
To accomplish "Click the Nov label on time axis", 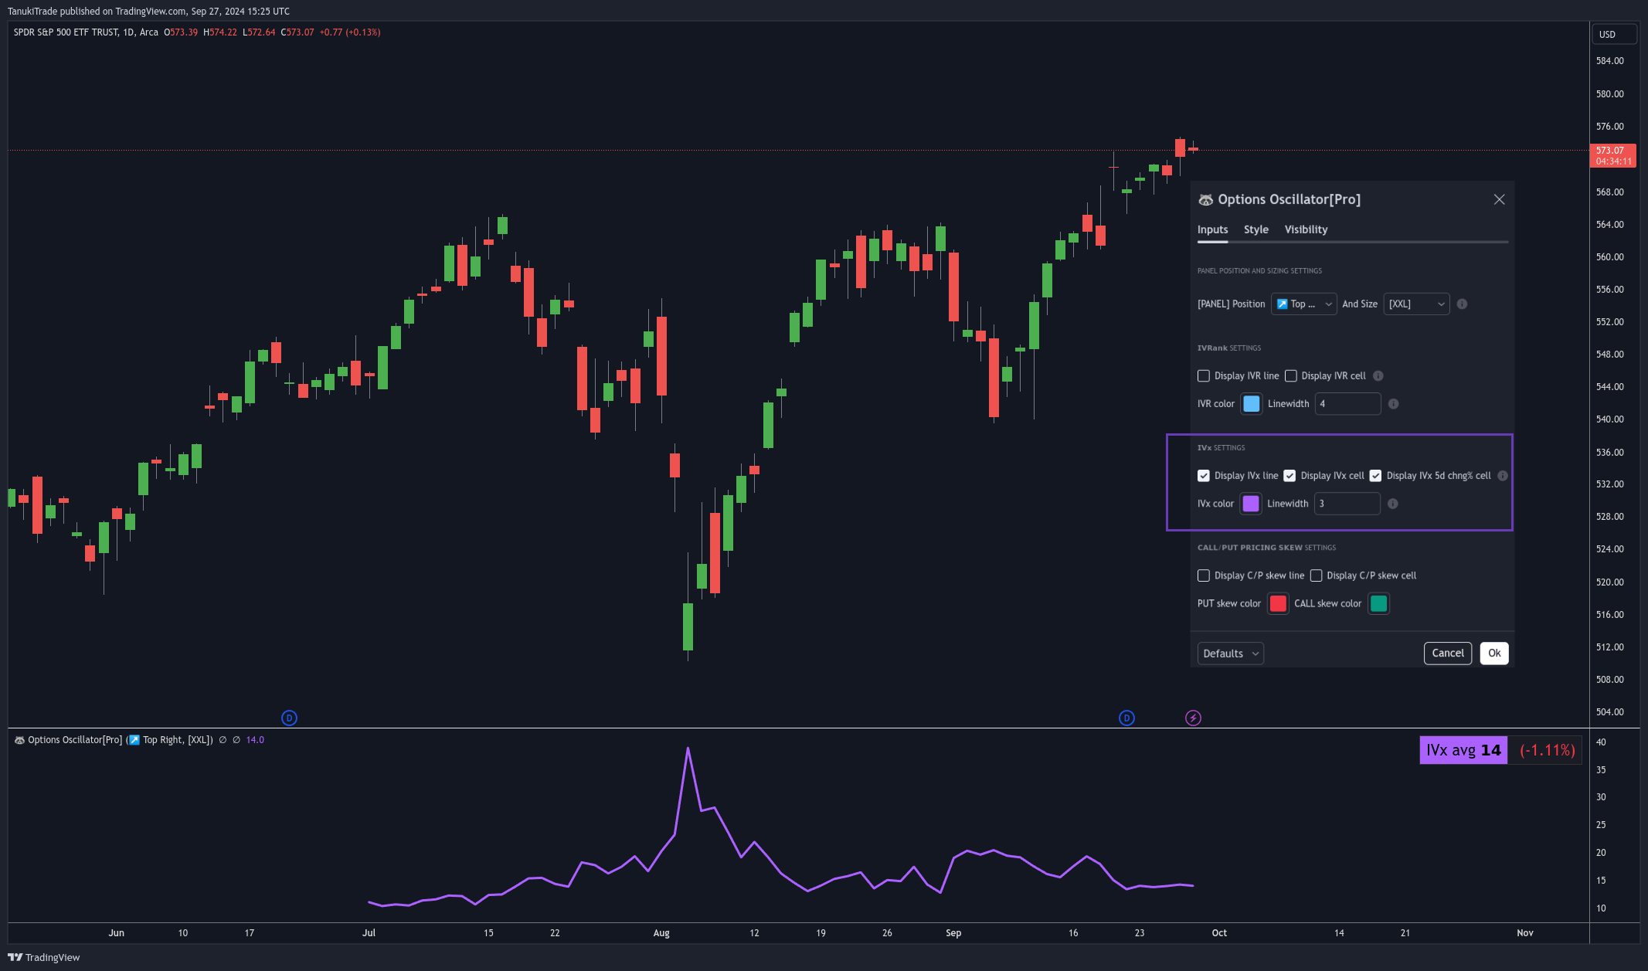I will coord(1525,933).
